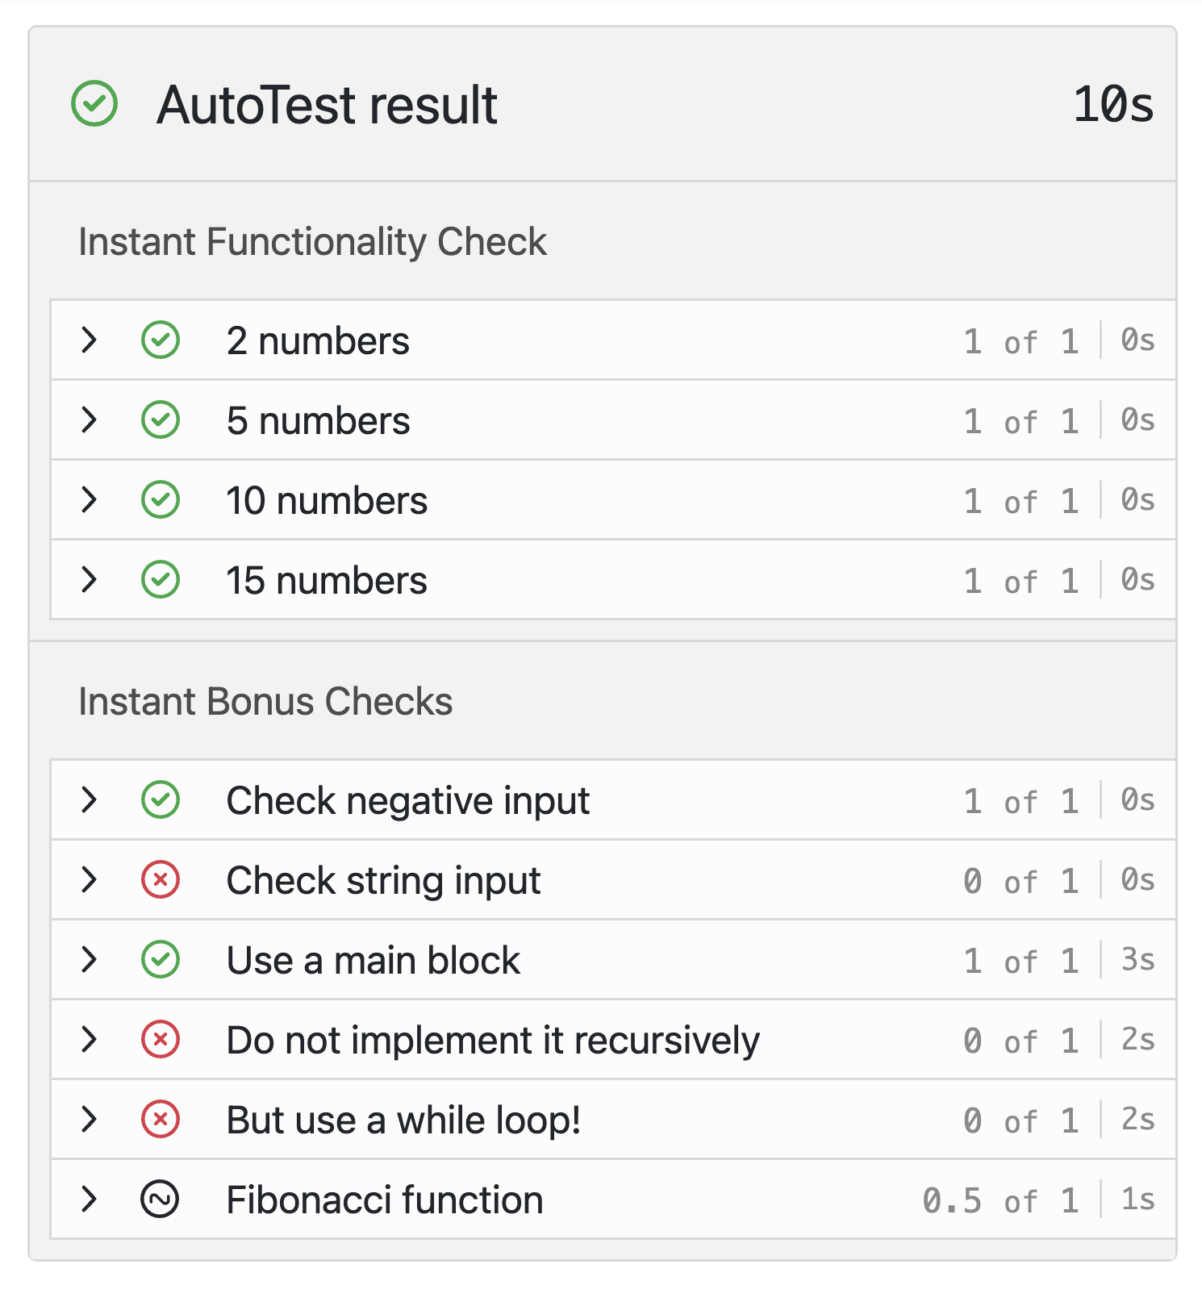Click the pass checkmark icon for 2 numbers

[161, 340]
